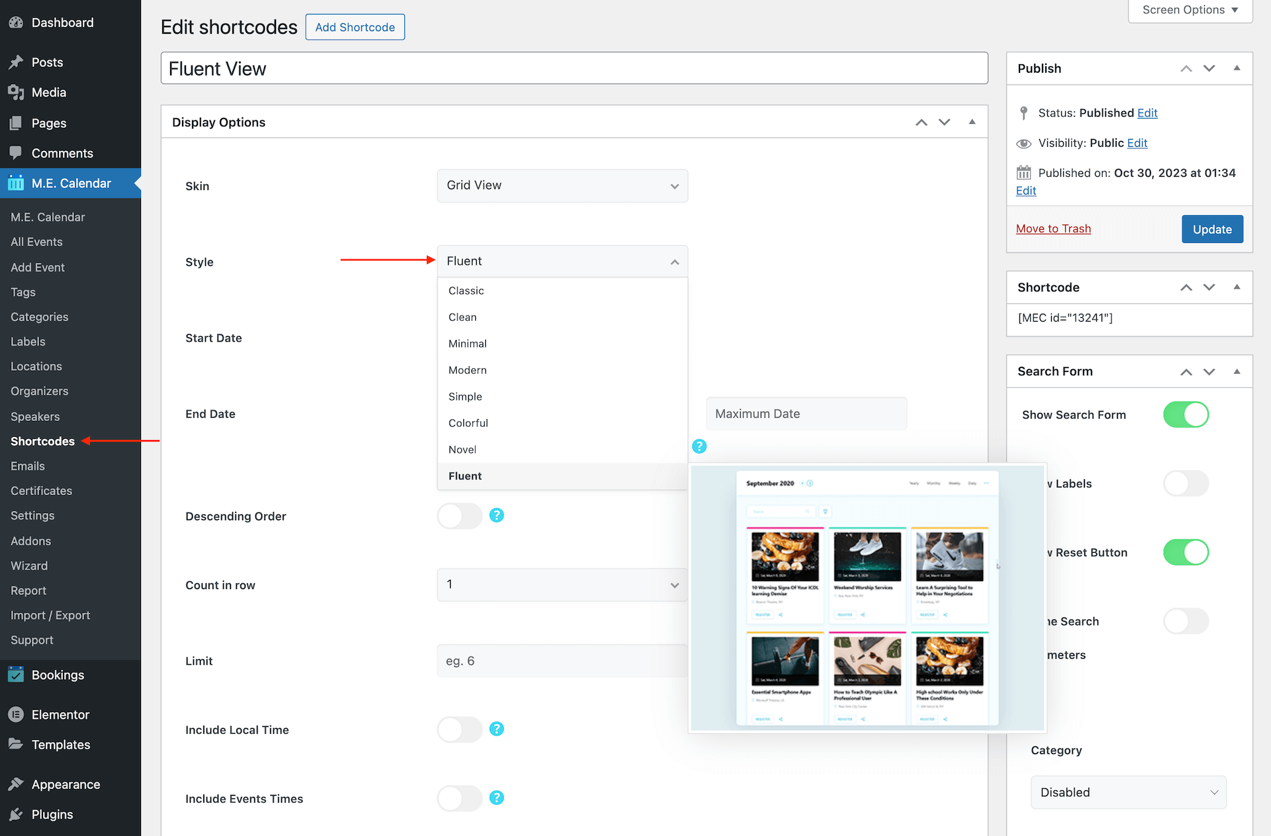Select Modern from the Style list
This screenshot has width=1271, height=836.
point(467,370)
